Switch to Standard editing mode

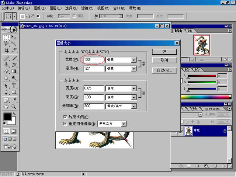6,131
